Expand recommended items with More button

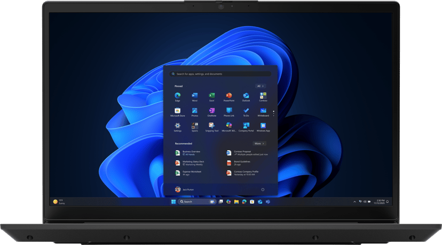coord(259,143)
